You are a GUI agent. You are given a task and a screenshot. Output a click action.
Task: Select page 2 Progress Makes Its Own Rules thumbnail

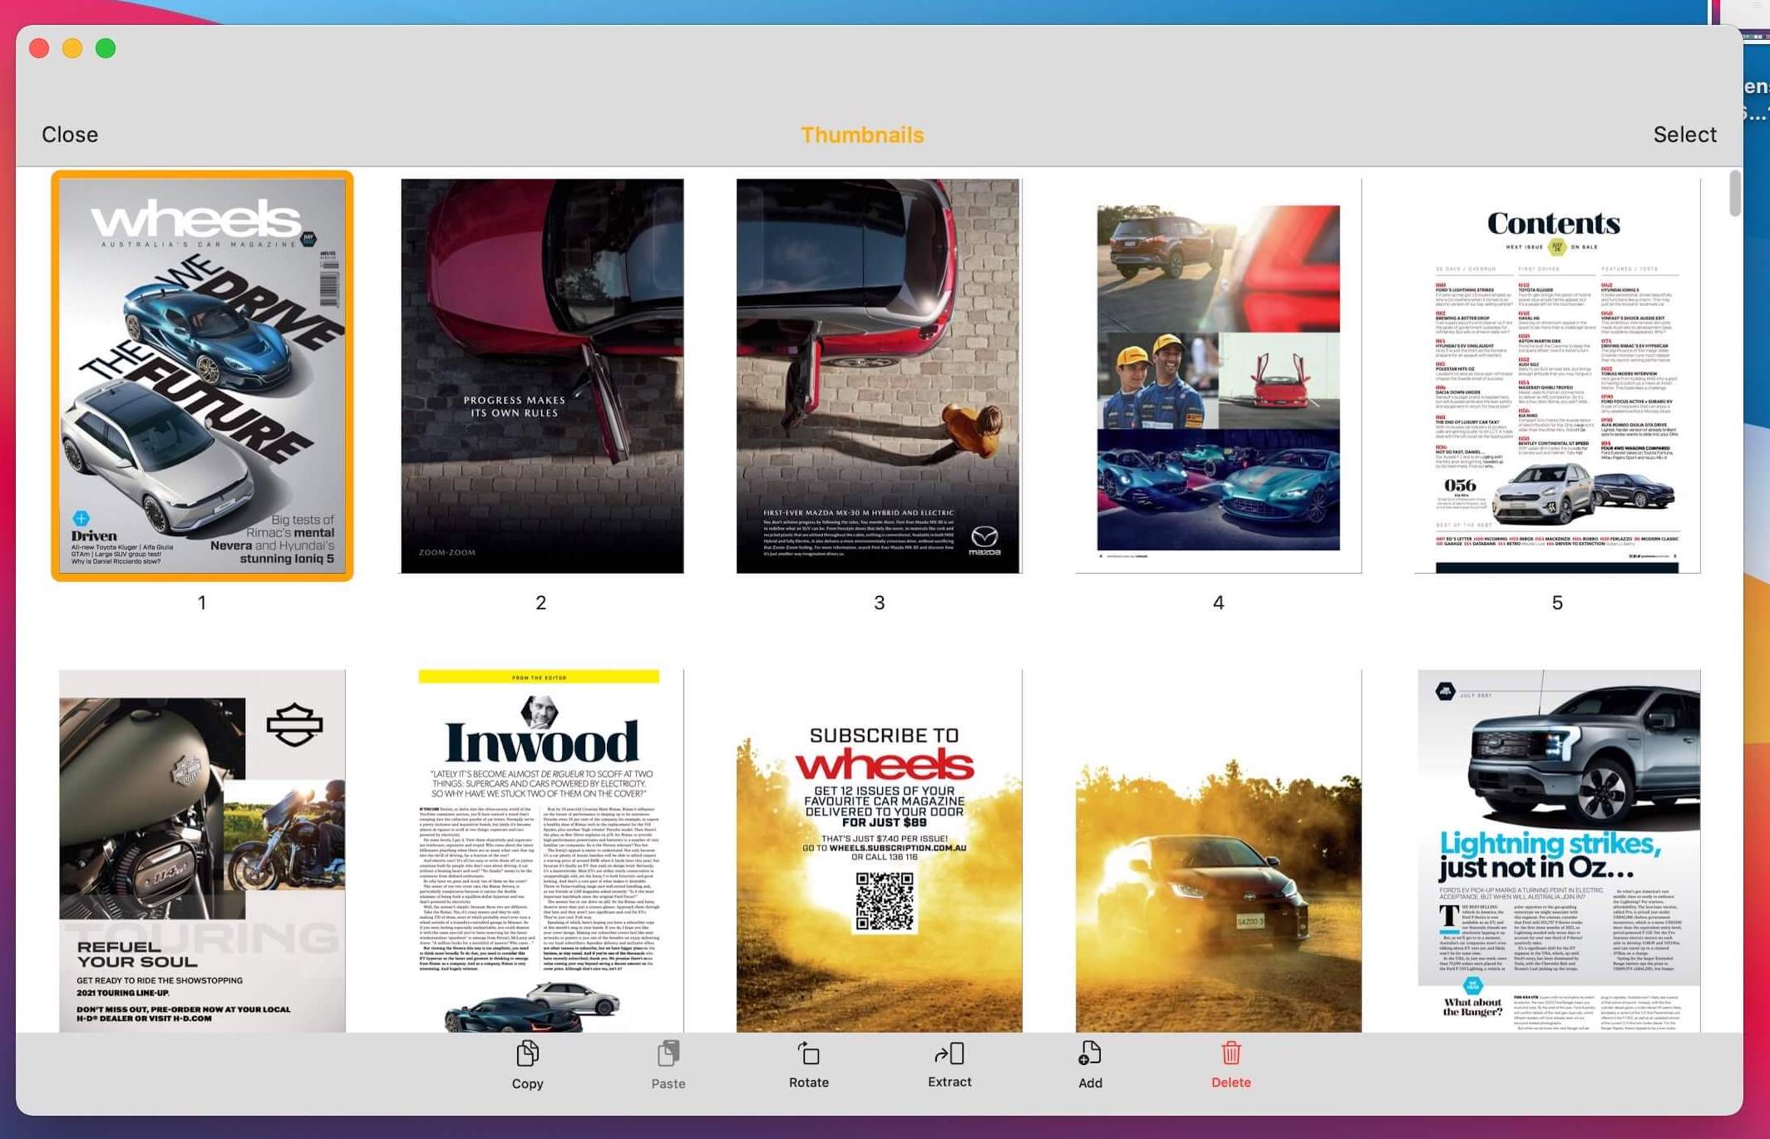(542, 376)
